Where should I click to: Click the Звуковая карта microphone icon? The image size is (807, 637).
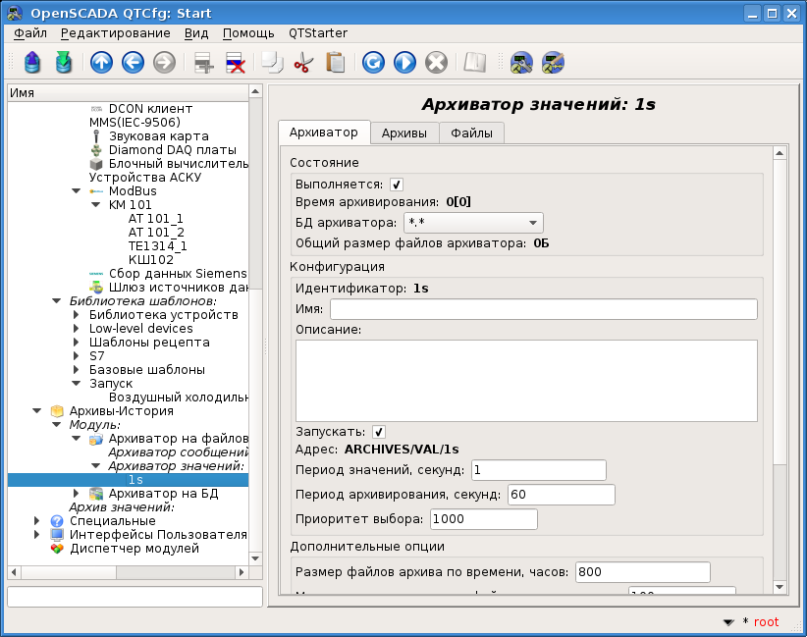tap(96, 136)
